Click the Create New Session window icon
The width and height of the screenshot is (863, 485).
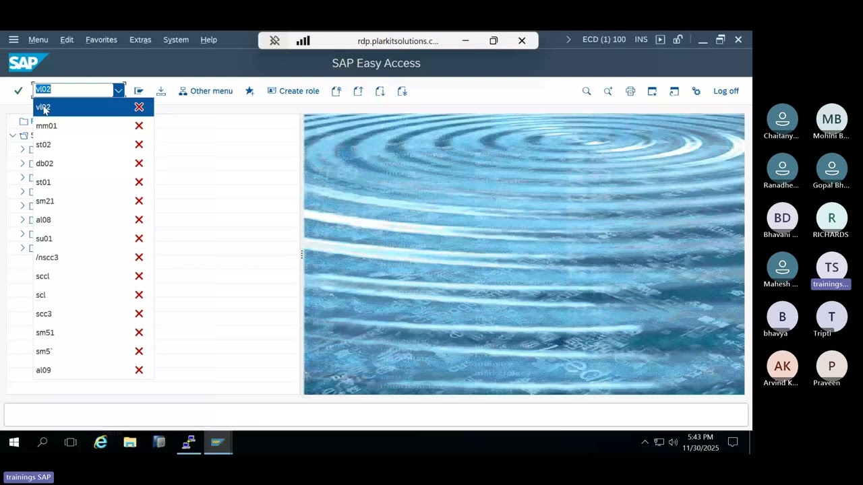pos(652,91)
